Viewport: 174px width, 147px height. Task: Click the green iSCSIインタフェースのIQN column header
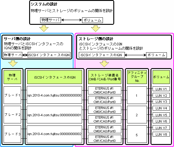tap(54, 77)
